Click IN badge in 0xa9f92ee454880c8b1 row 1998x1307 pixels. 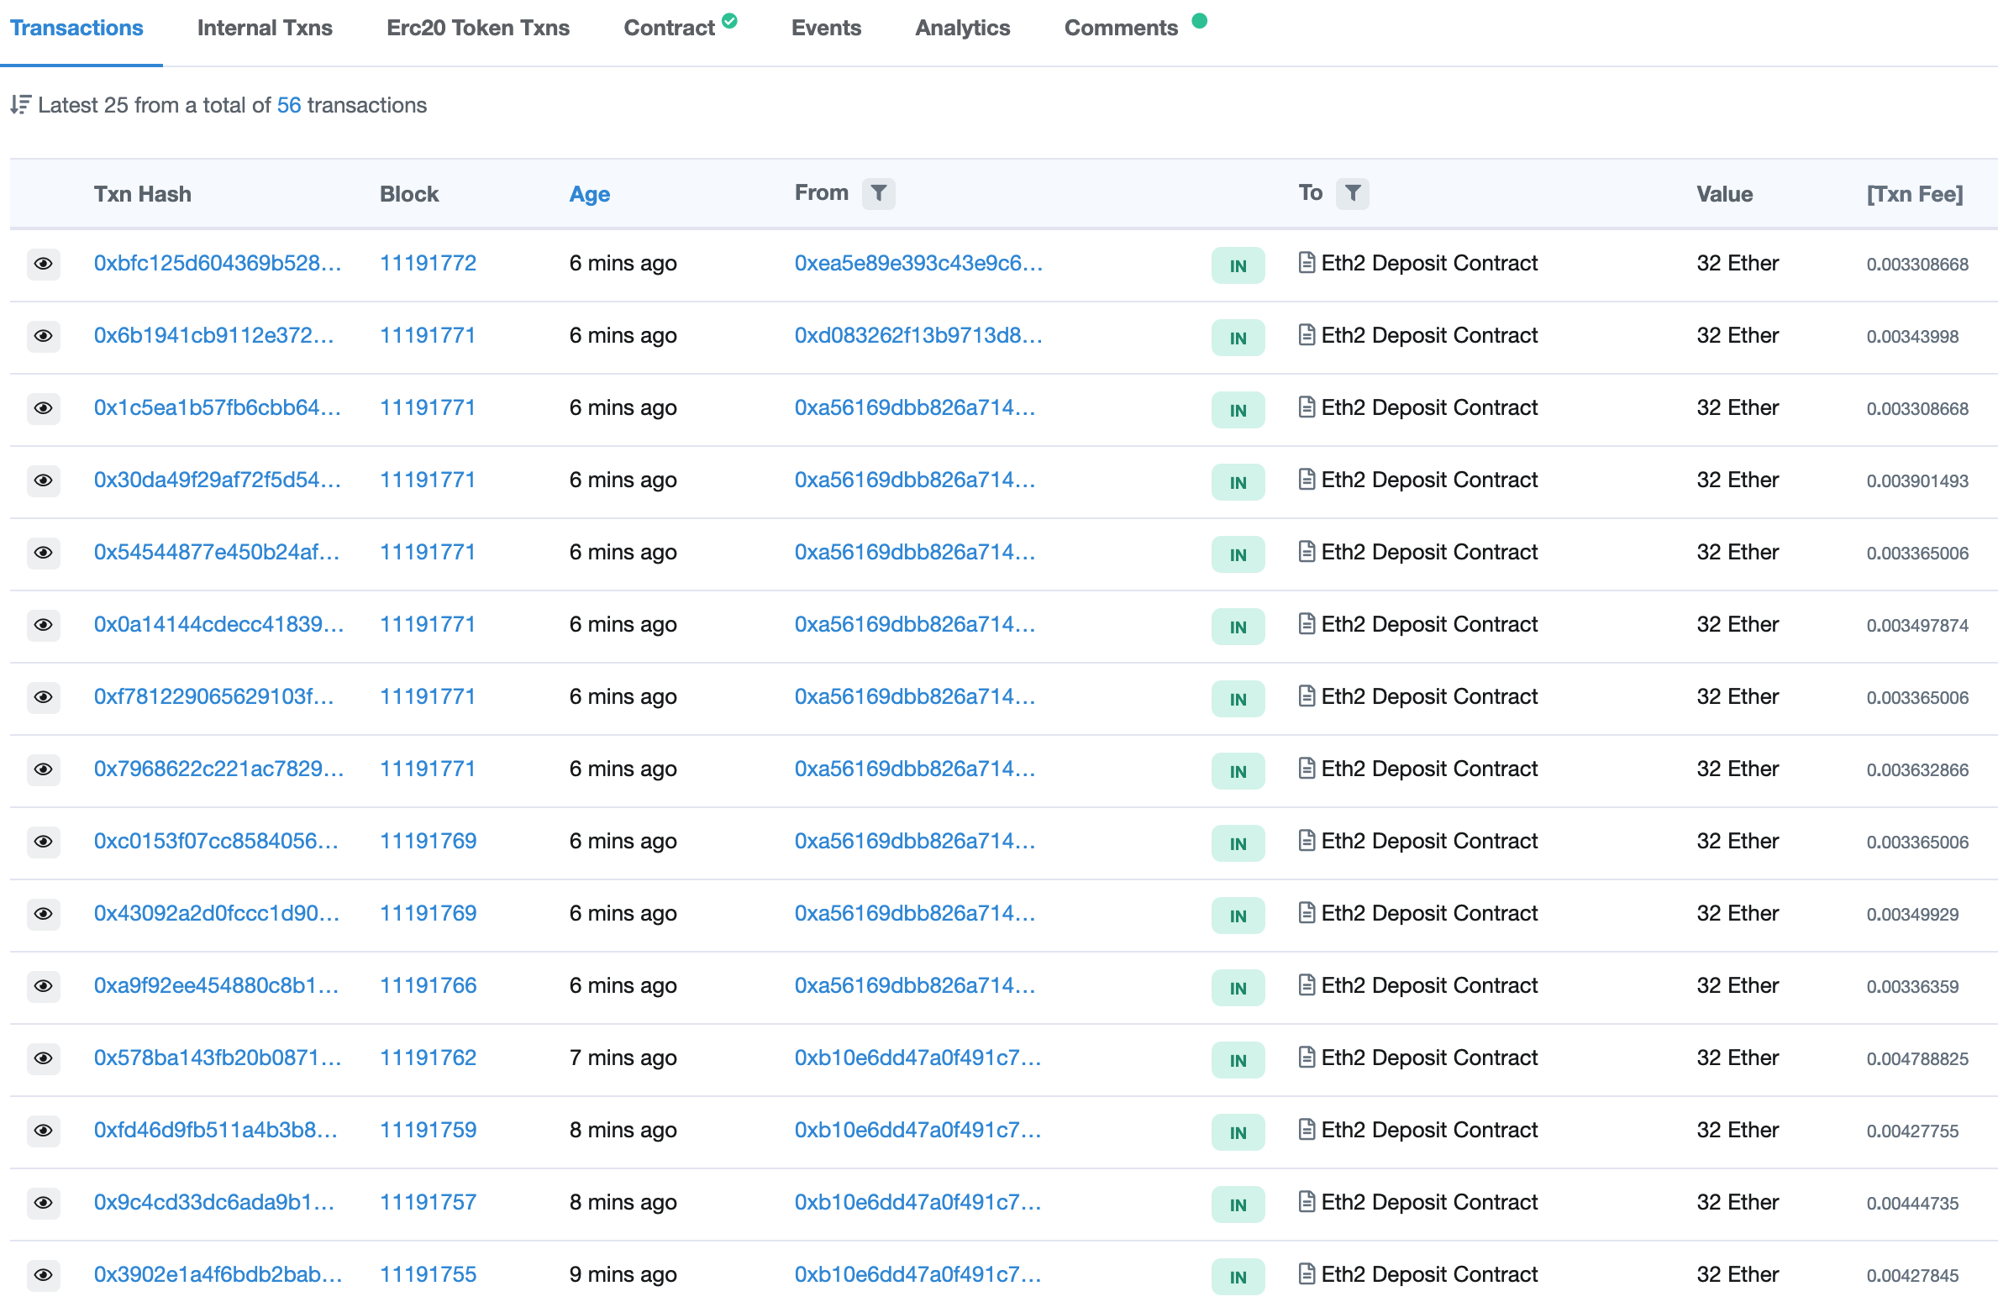point(1238,988)
